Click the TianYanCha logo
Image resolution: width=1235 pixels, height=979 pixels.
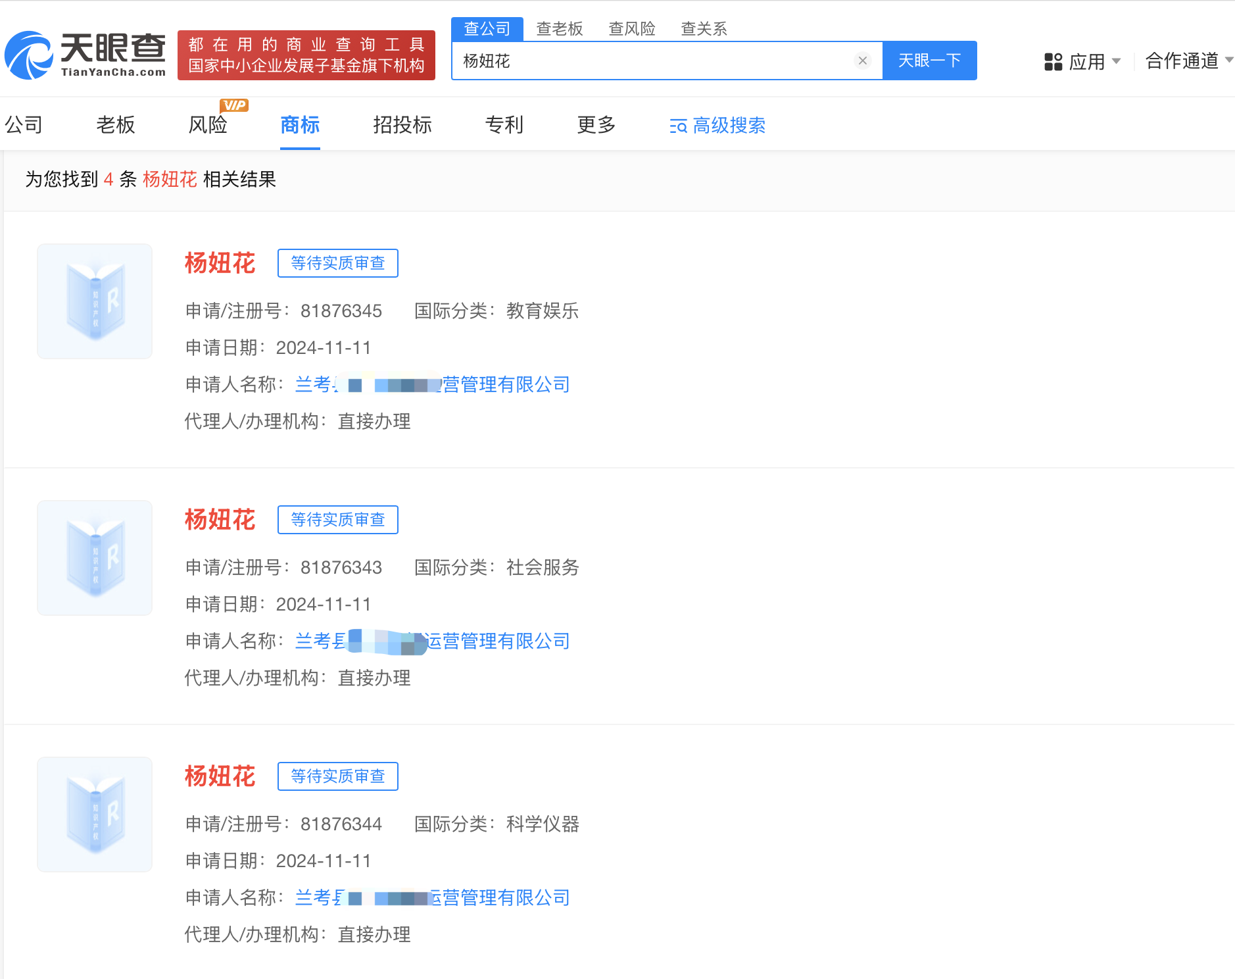click(x=85, y=55)
